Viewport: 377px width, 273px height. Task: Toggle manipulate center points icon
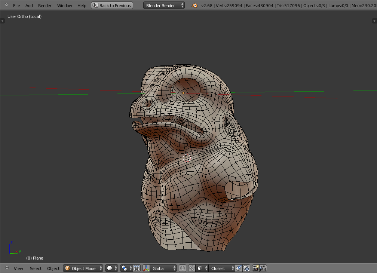pos(137,268)
